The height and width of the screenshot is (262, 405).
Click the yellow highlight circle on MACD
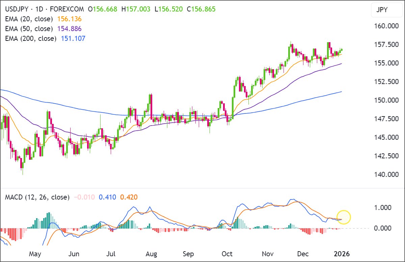(x=343, y=217)
